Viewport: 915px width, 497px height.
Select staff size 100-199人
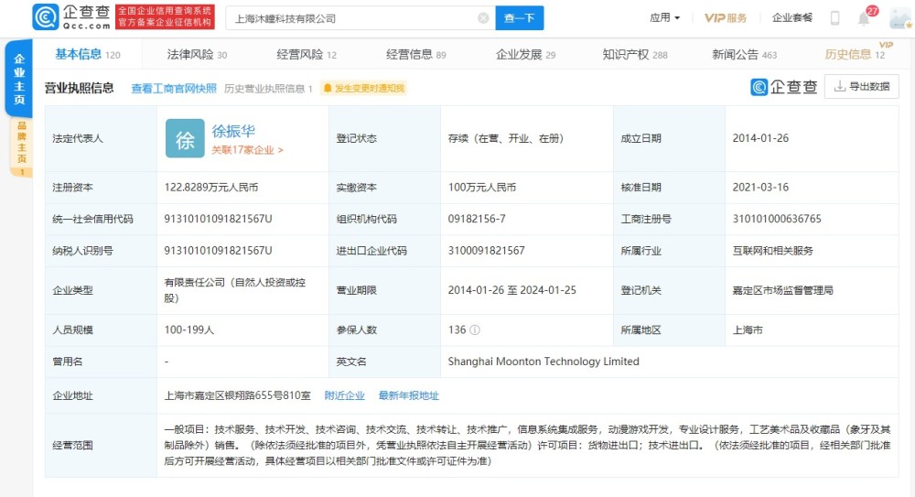click(x=189, y=330)
